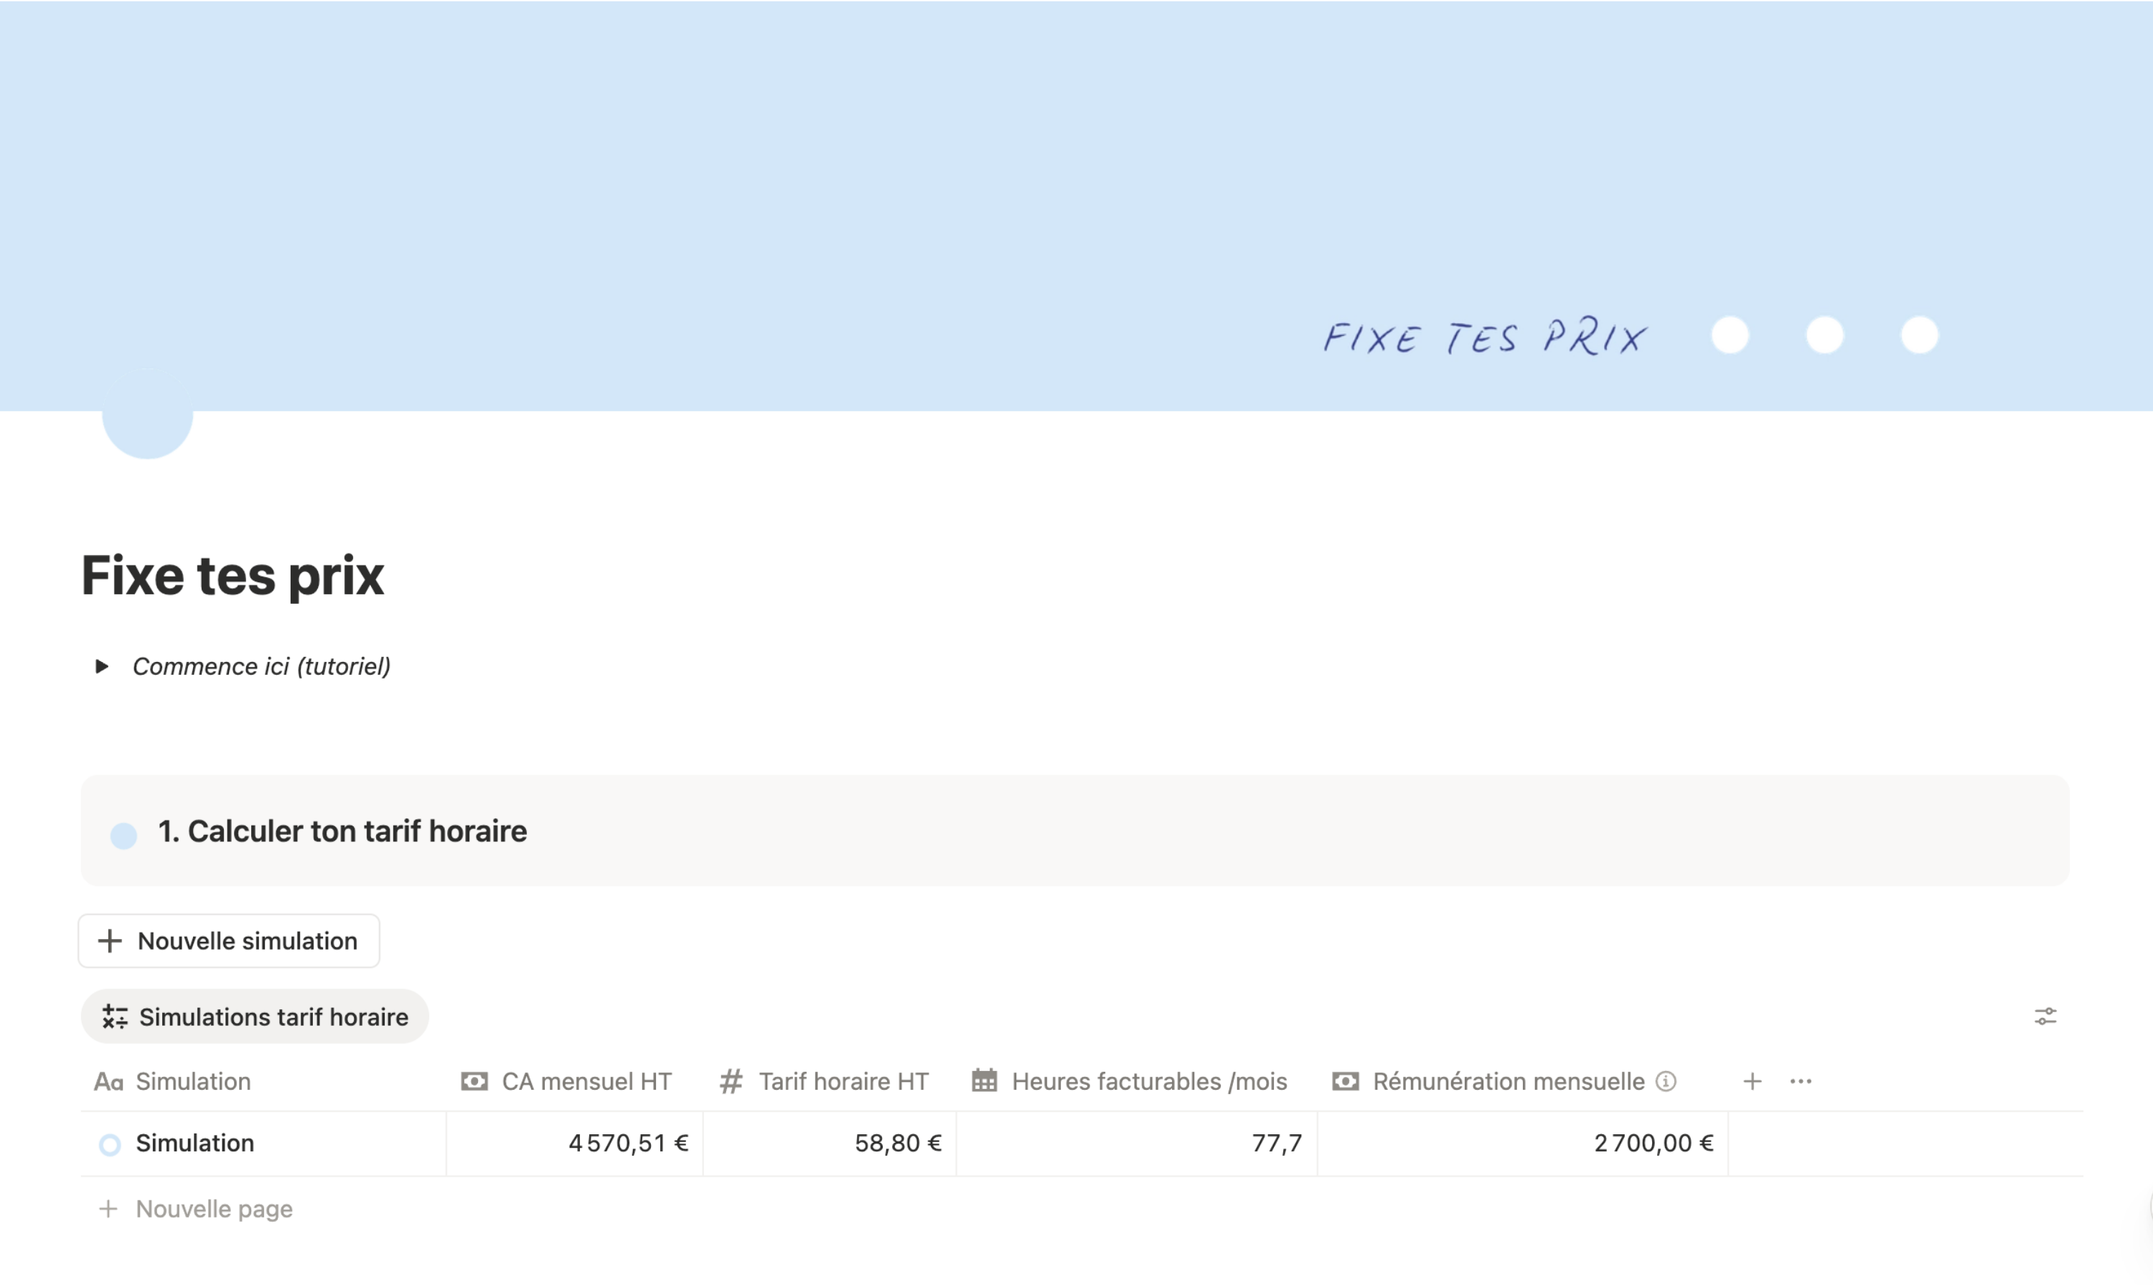Image resolution: width=2153 pixels, height=1285 pixels.
Task: Select the 77,7 hours cell
Action: coord(1137,1144)
